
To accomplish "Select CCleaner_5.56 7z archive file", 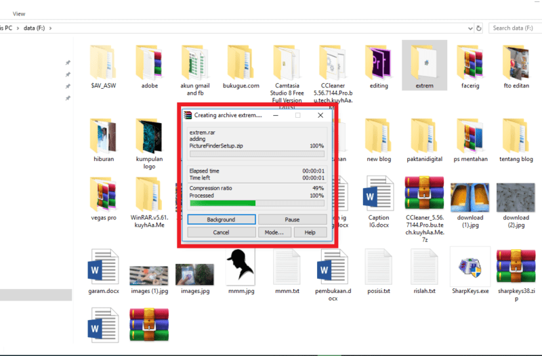I will [424, 209].
